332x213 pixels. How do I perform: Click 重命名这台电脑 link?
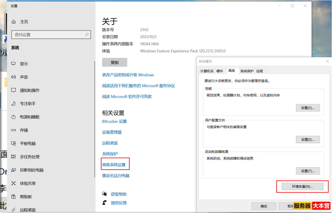(116, 176)
